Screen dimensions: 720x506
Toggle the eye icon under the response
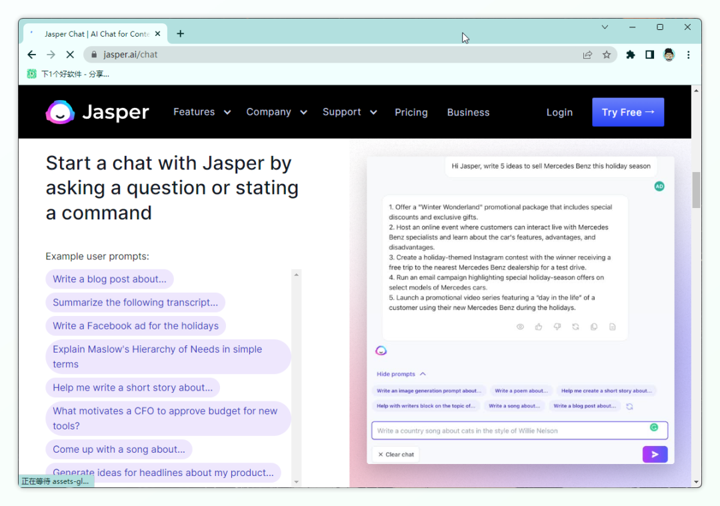click(520, 327)
